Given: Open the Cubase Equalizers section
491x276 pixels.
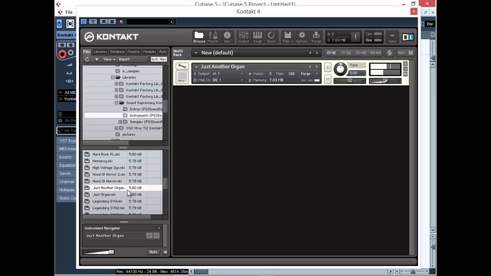Looking at the screenshot, I should click(67, 165).
